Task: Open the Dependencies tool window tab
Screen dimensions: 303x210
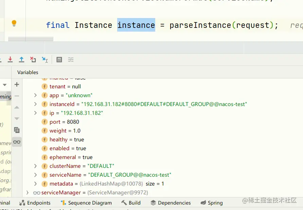Action: (171, 203)
